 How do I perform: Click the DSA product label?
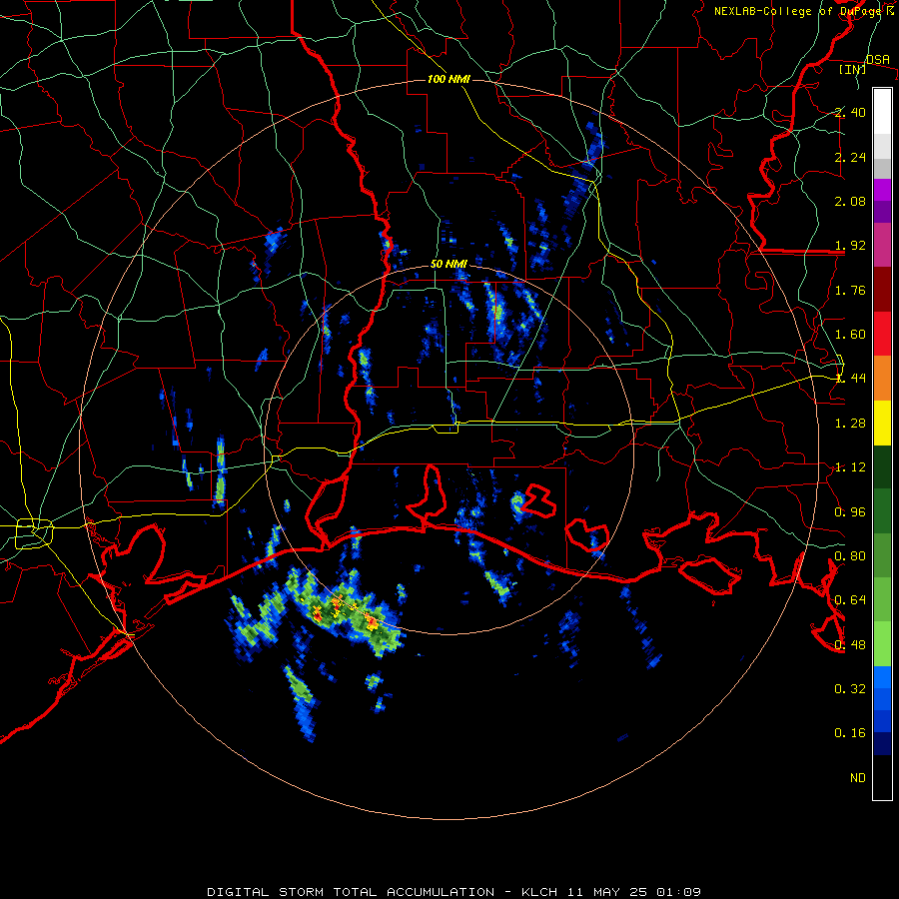pos(878,59)
